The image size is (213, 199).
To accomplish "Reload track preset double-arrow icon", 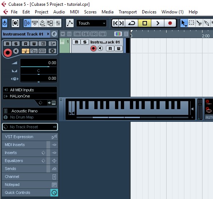I will coord(54,127).
